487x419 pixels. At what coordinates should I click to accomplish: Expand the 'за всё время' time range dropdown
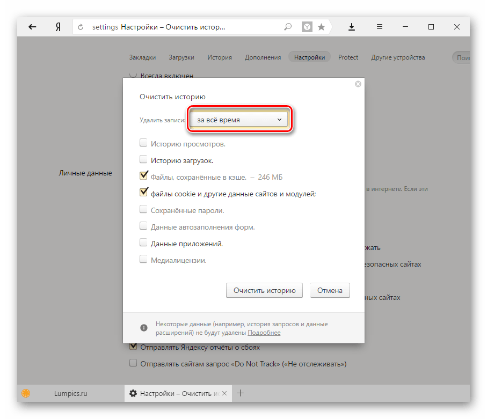(239, 120)
